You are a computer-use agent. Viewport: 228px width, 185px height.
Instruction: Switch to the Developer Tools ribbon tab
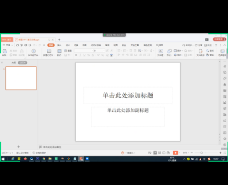click(135, 45)
